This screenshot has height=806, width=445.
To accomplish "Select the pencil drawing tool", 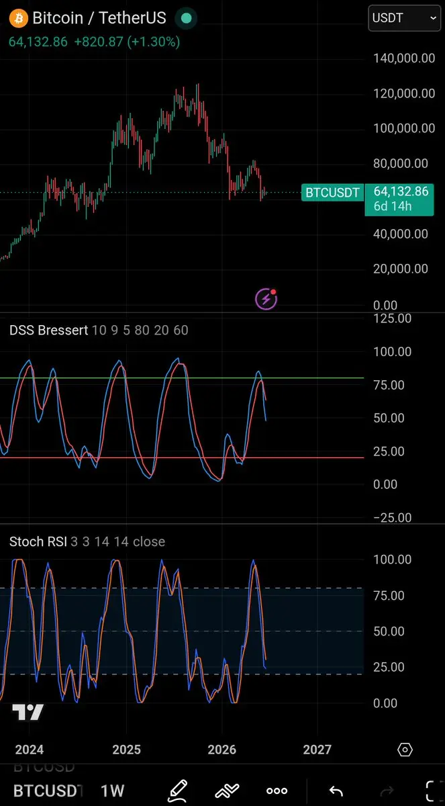I will click(x=177, y=791).
